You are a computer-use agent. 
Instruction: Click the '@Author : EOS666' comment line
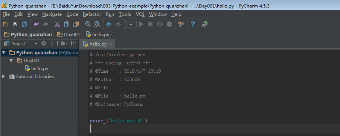(x=115, y=79)
